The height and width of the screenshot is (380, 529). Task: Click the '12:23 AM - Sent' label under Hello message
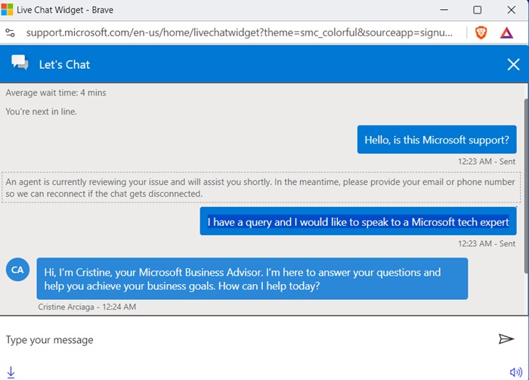(487, 162)
